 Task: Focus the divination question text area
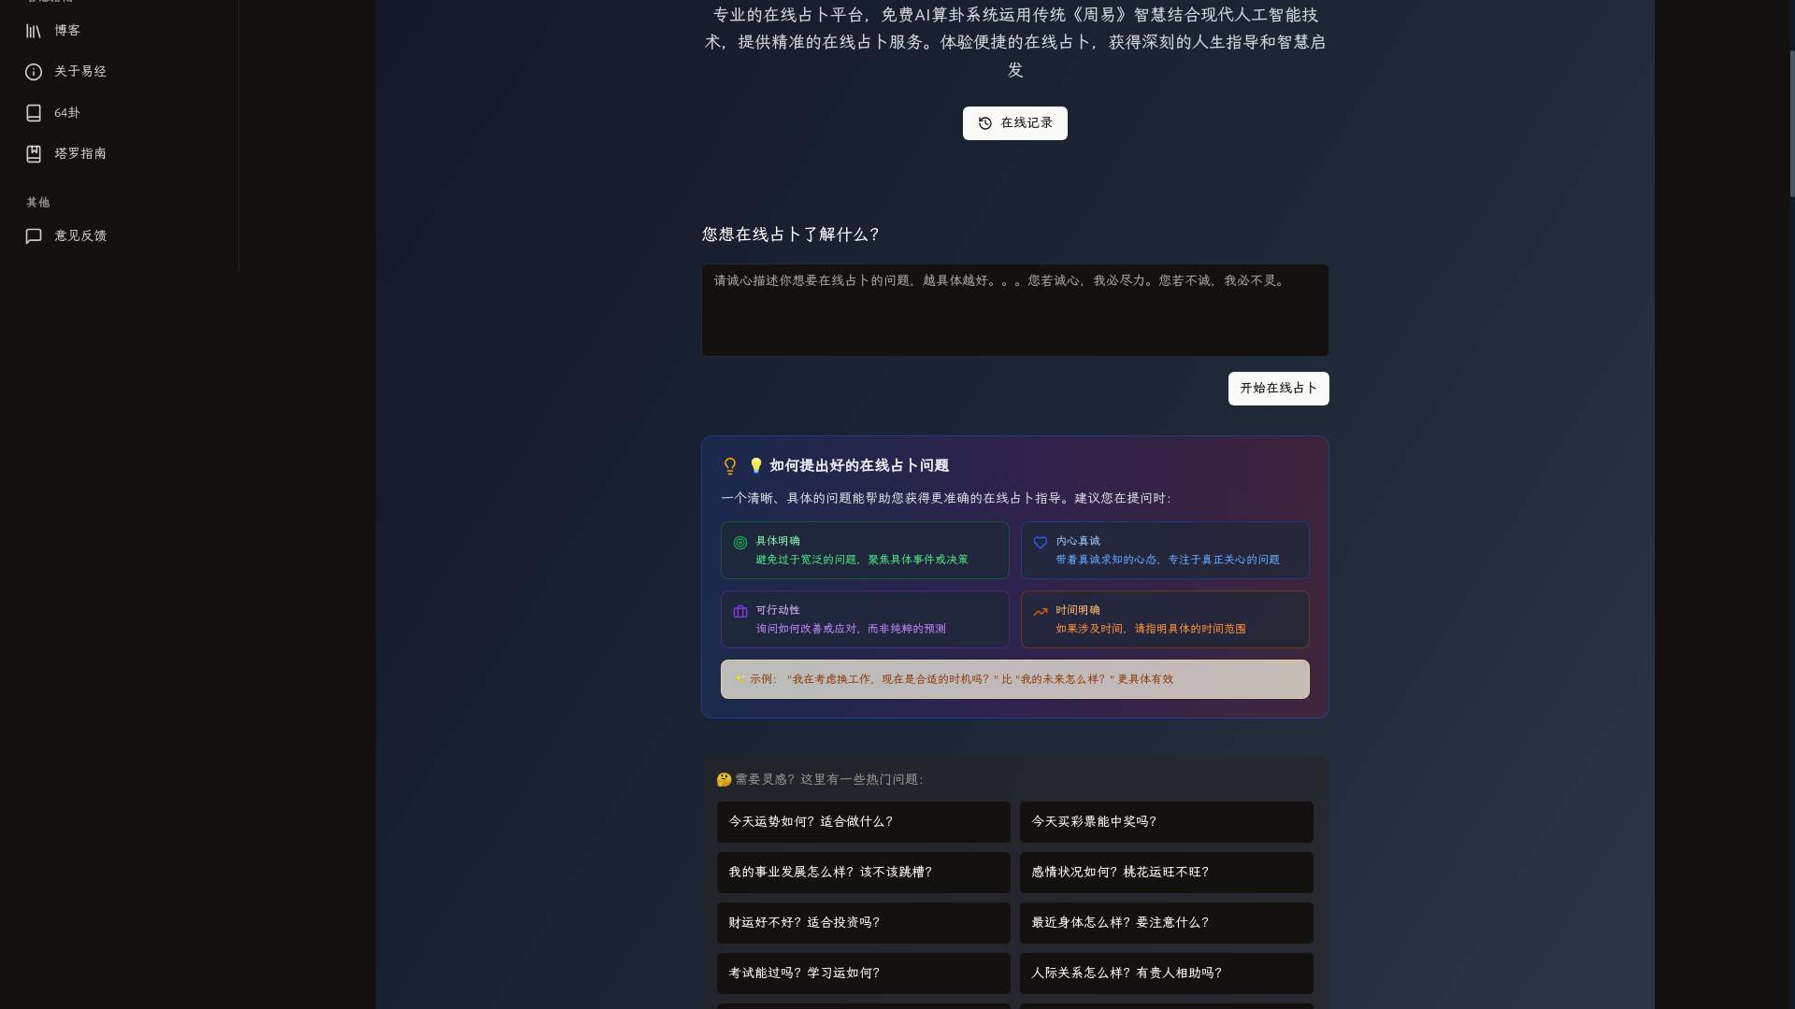click(1015, 310)
